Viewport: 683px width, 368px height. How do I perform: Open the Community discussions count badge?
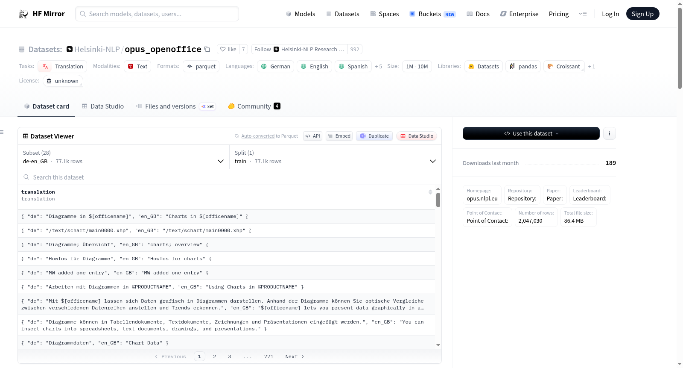click(x=277, y=106)
